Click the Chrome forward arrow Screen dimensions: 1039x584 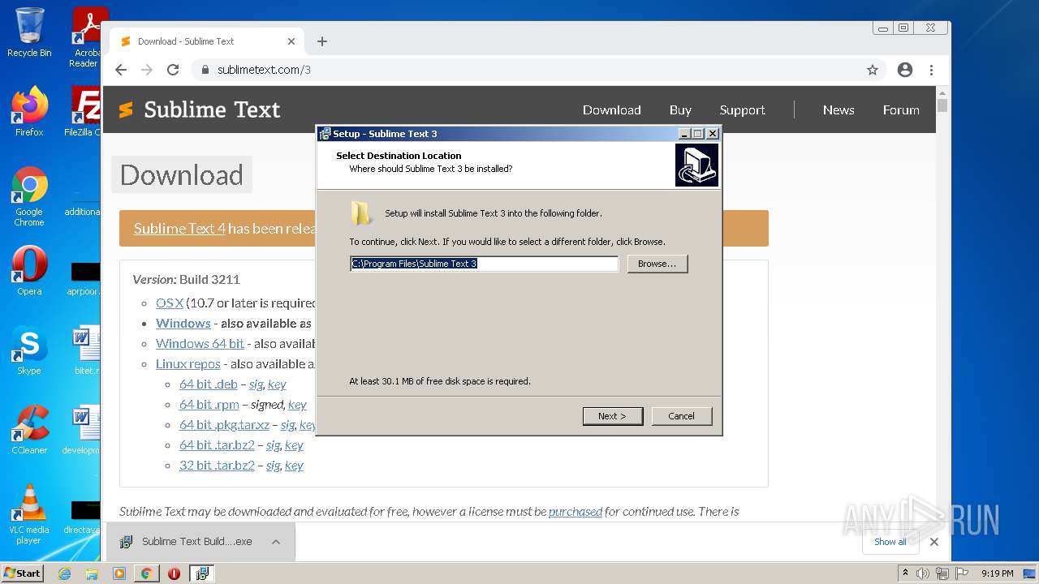click(147, 70)
